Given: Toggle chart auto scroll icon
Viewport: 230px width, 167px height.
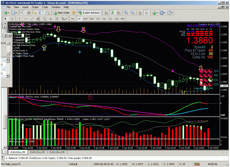Looking at the screenshot, I should [140, 13].
